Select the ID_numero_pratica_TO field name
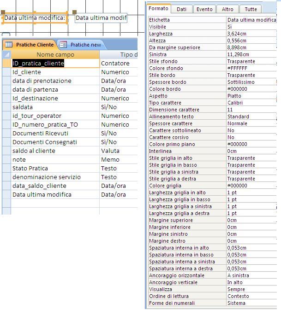 tap(55, 124)
